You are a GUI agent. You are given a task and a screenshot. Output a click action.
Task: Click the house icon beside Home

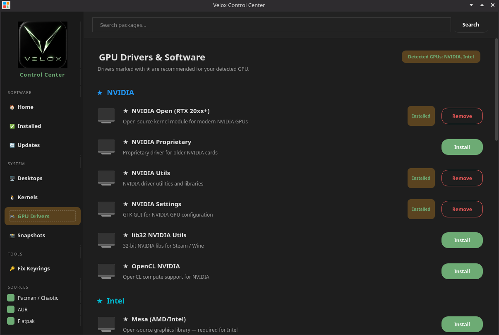12,107
